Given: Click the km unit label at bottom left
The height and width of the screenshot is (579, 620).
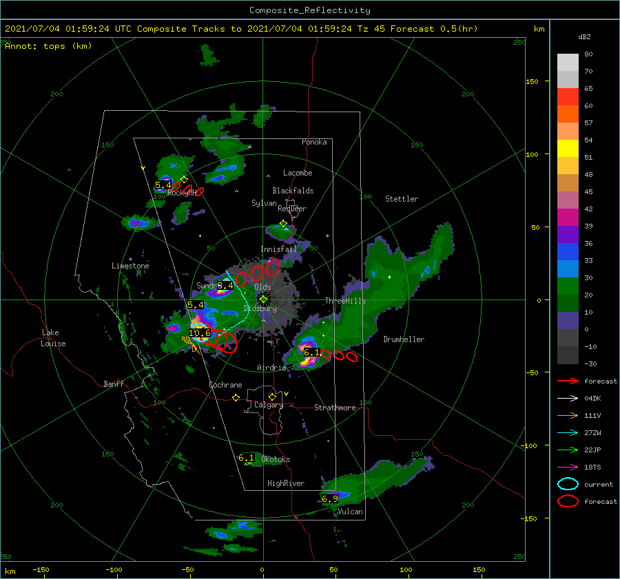Looking at the screenshot, I should coord(10,571).
